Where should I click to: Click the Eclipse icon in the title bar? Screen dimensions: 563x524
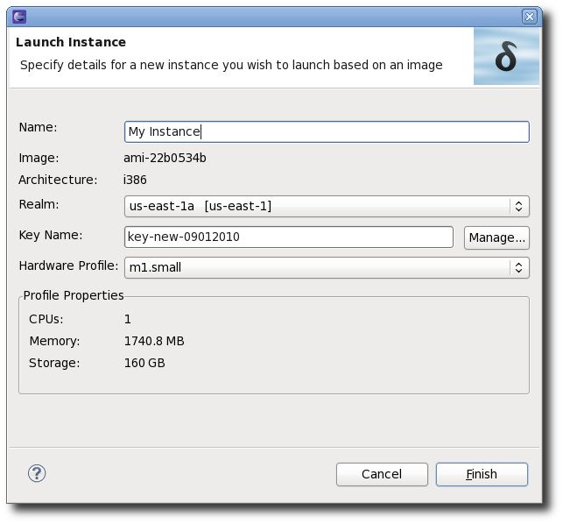coord(19,17)
